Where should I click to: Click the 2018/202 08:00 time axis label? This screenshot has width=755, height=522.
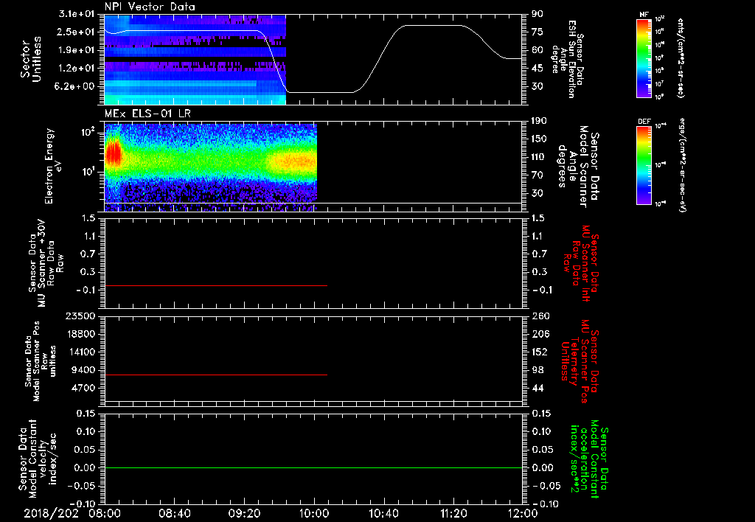click(74, 513)
